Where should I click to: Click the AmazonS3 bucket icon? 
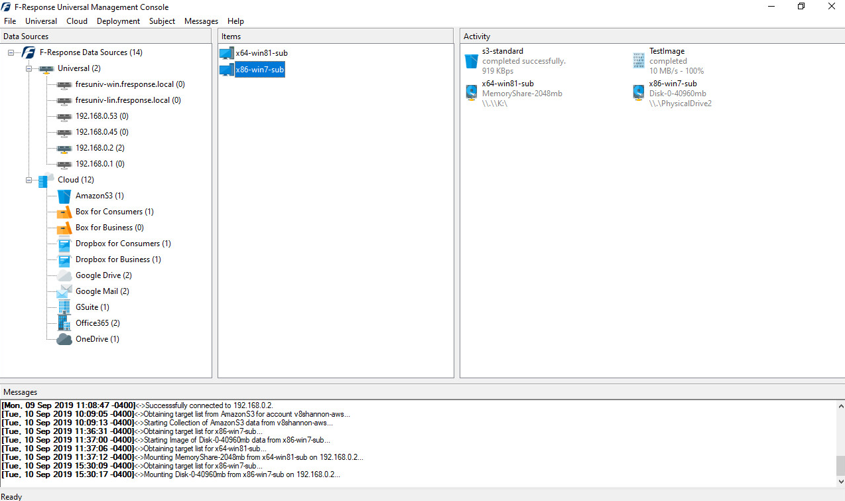64,196
